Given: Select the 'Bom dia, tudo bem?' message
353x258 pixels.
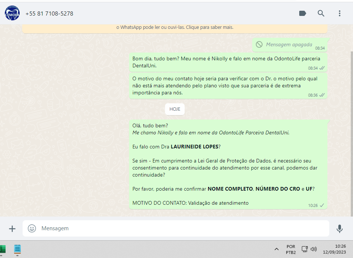Looking at the screenshot, I should (228, 62).
